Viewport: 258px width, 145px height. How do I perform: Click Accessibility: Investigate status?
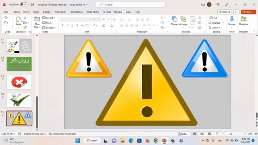(x=62, y=134)
